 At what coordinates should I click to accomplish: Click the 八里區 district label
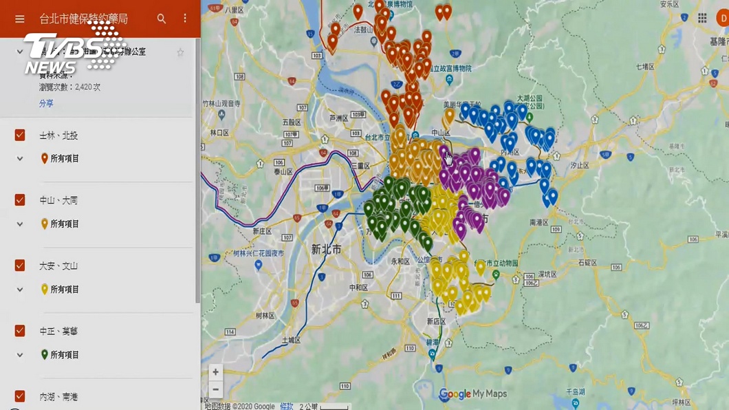tap(234, 10)
